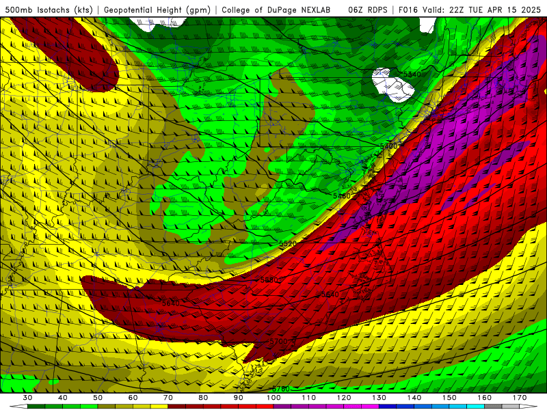This screenshot has height=410, width=547.
Task: Click the '30' value on the color scale
Action: (x=27, y=398)
